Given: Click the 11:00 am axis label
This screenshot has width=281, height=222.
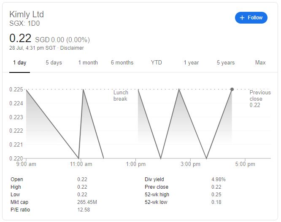Looking at the screenshot, I should point(81,164).
